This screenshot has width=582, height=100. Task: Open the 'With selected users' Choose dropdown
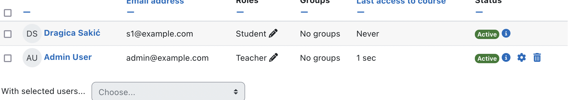click(168, 92)
